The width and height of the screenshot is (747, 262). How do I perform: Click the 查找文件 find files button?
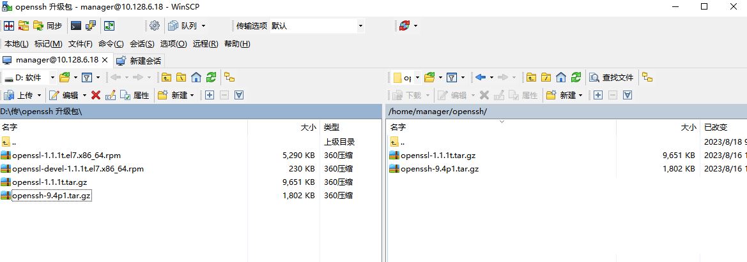612,77
